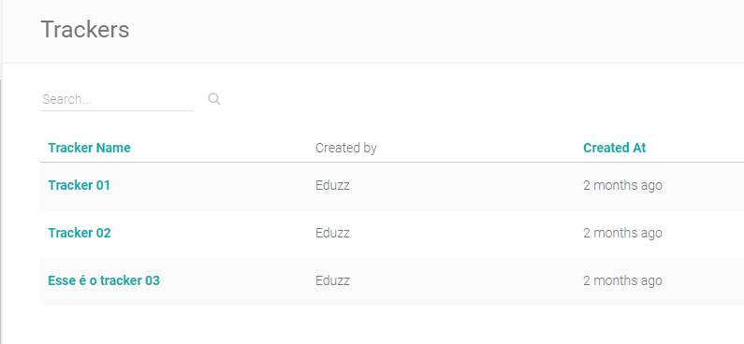Select the Tracker 01 table row
Viewport: 744px width, 344px height.
(392, 186)
